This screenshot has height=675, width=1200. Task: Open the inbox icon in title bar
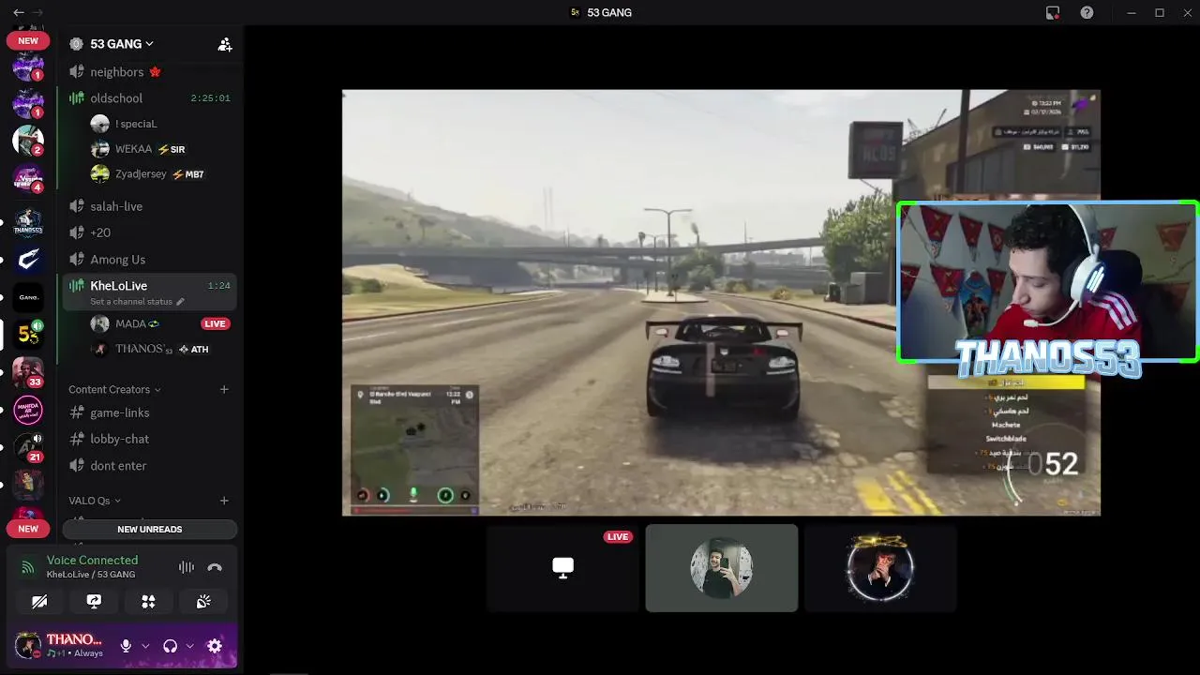pyautogui.click(x=1053, y=12)
